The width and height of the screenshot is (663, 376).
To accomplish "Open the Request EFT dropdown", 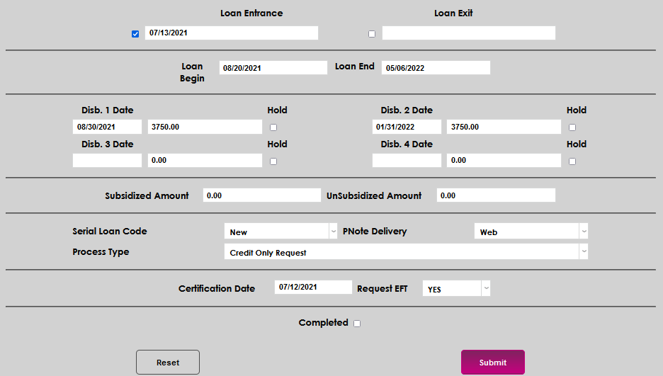I will [456, 289].
